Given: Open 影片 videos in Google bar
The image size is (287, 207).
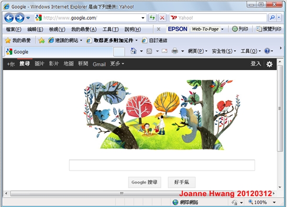Looking at the screenshot, I should tap(54, 64).
